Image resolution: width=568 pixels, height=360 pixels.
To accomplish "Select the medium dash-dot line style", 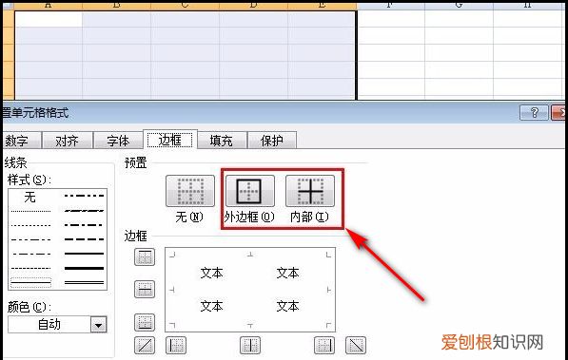I will [84, 225].
